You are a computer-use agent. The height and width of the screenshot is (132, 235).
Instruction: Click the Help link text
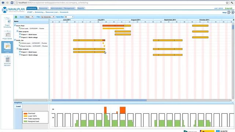coord(224,12)
